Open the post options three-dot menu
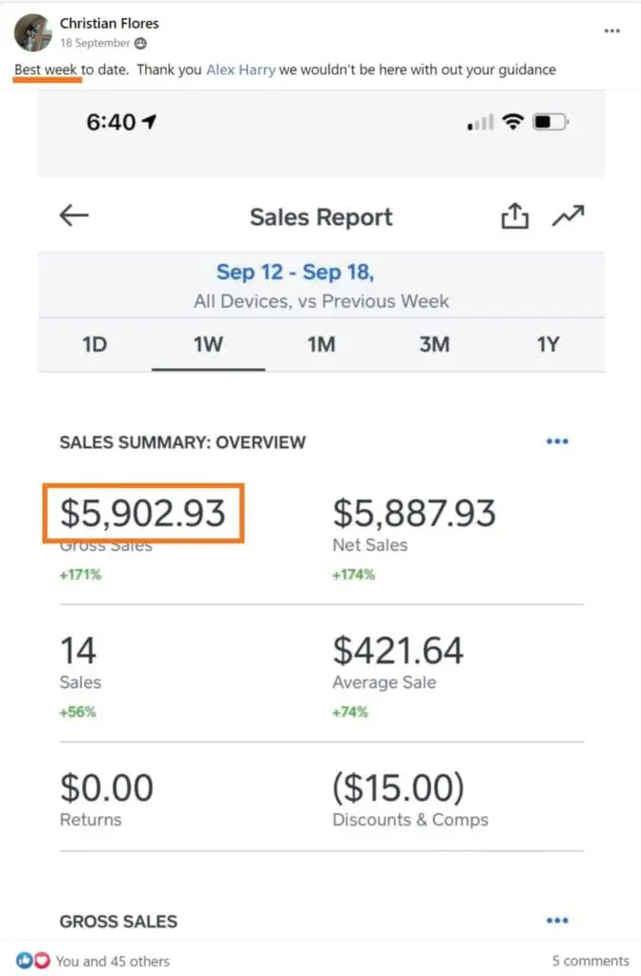 [x=611, y=30]
